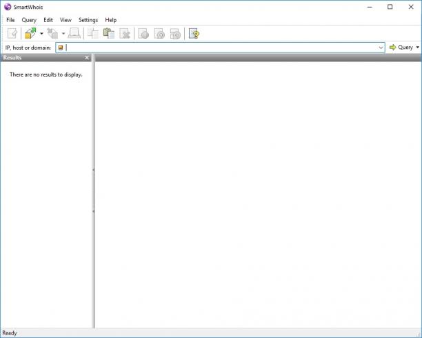Screen dimensions: 422x338
Task: Click the middle grayed query refresh icon
Action: 159,34
